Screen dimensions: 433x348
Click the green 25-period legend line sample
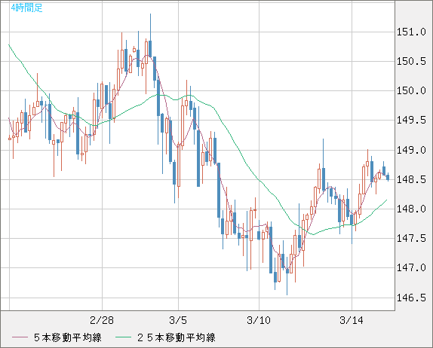point(123,337)
